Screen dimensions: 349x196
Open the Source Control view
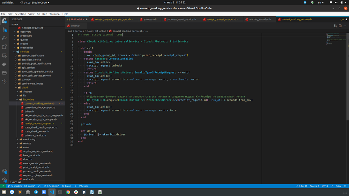tap(5, 29)
